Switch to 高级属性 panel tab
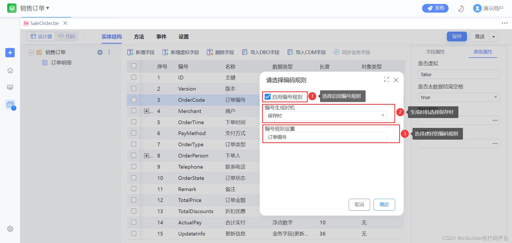The width and height of the screenshot is (512, 243). click(x=483, y=52)
